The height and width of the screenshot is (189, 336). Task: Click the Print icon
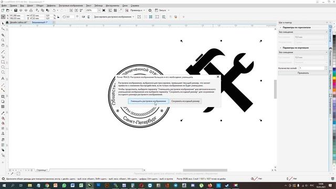[x=31, y=10]
